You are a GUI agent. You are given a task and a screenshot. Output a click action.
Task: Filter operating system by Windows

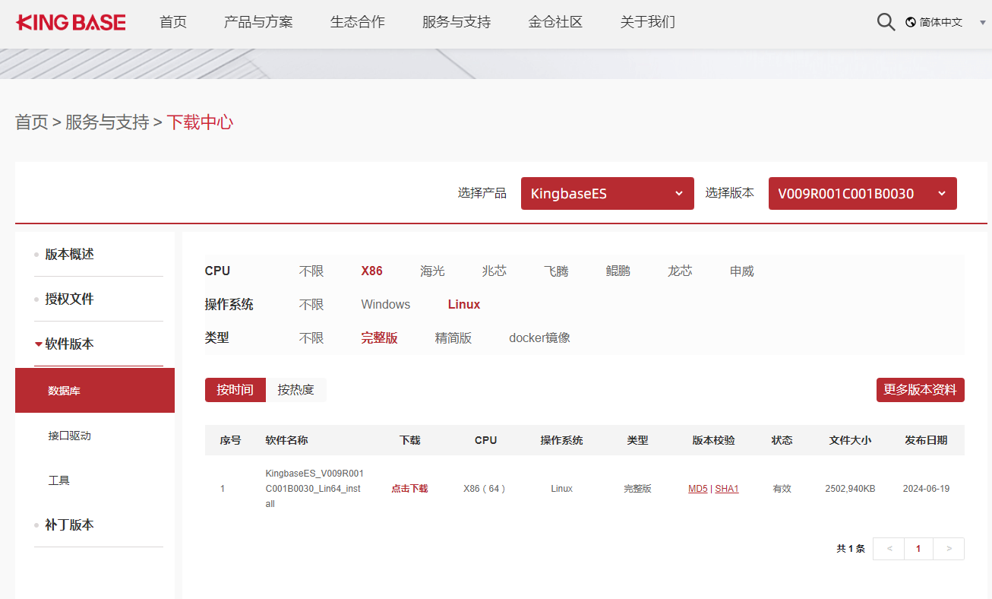[385, 305]
